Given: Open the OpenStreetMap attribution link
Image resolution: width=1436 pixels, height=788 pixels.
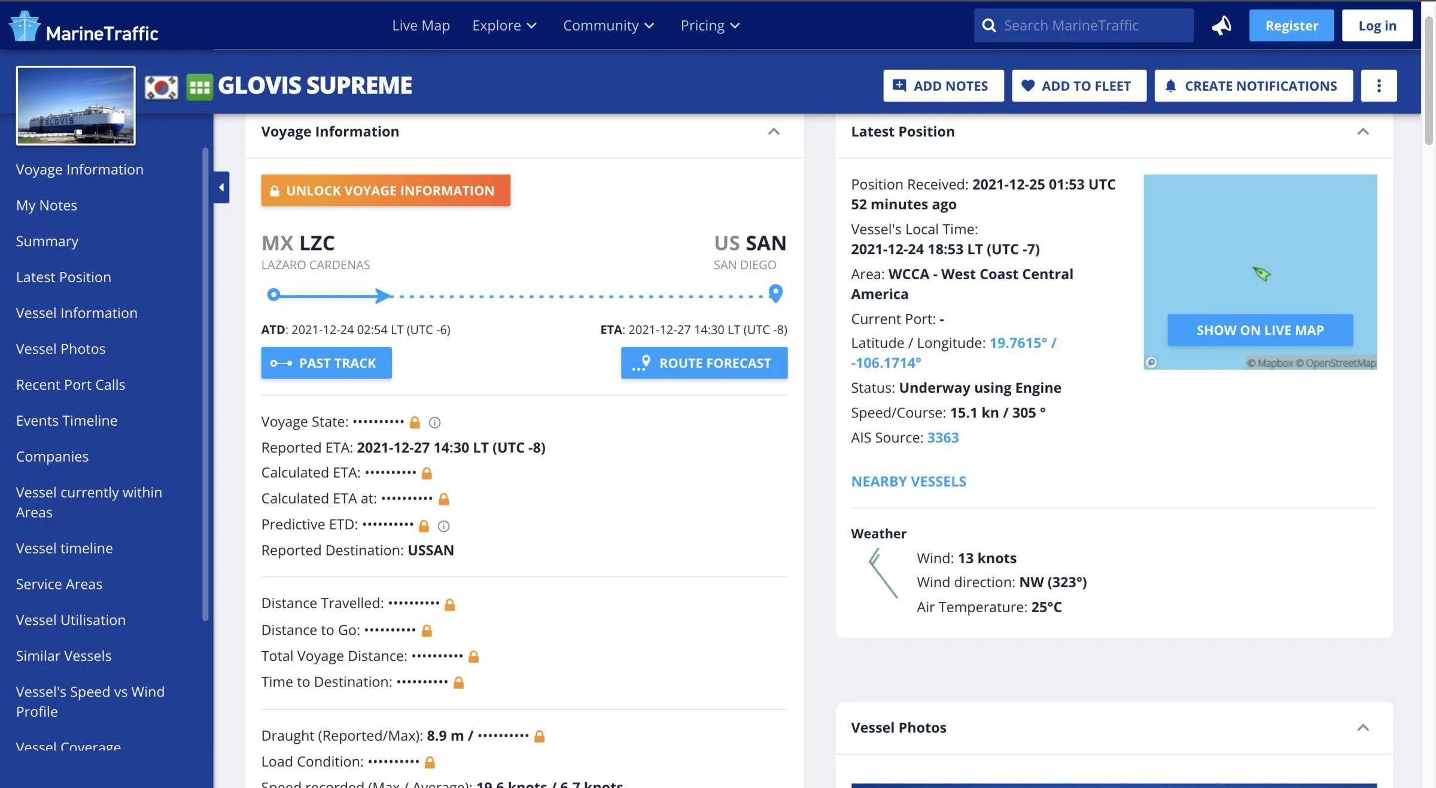Looking at the screenshot, I should click(1335, 363).
